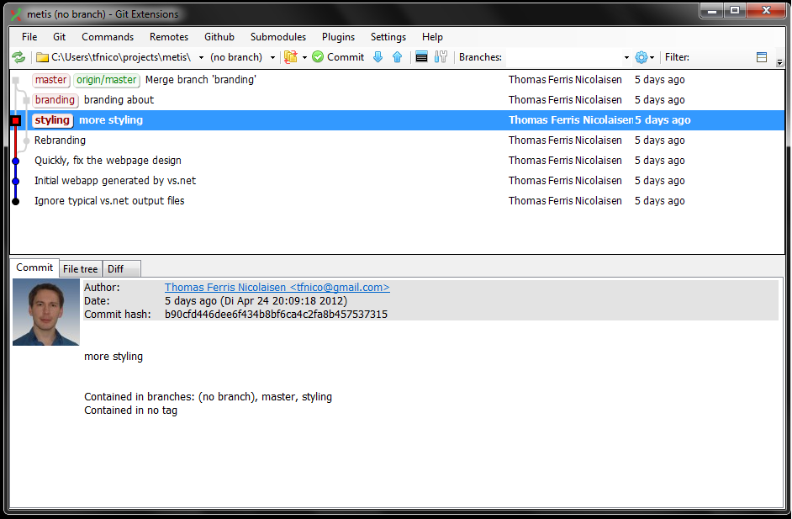The width and height of the screenshot is (792, 519).
Task: Open the Commands menu
Action: tap(108, 37)
